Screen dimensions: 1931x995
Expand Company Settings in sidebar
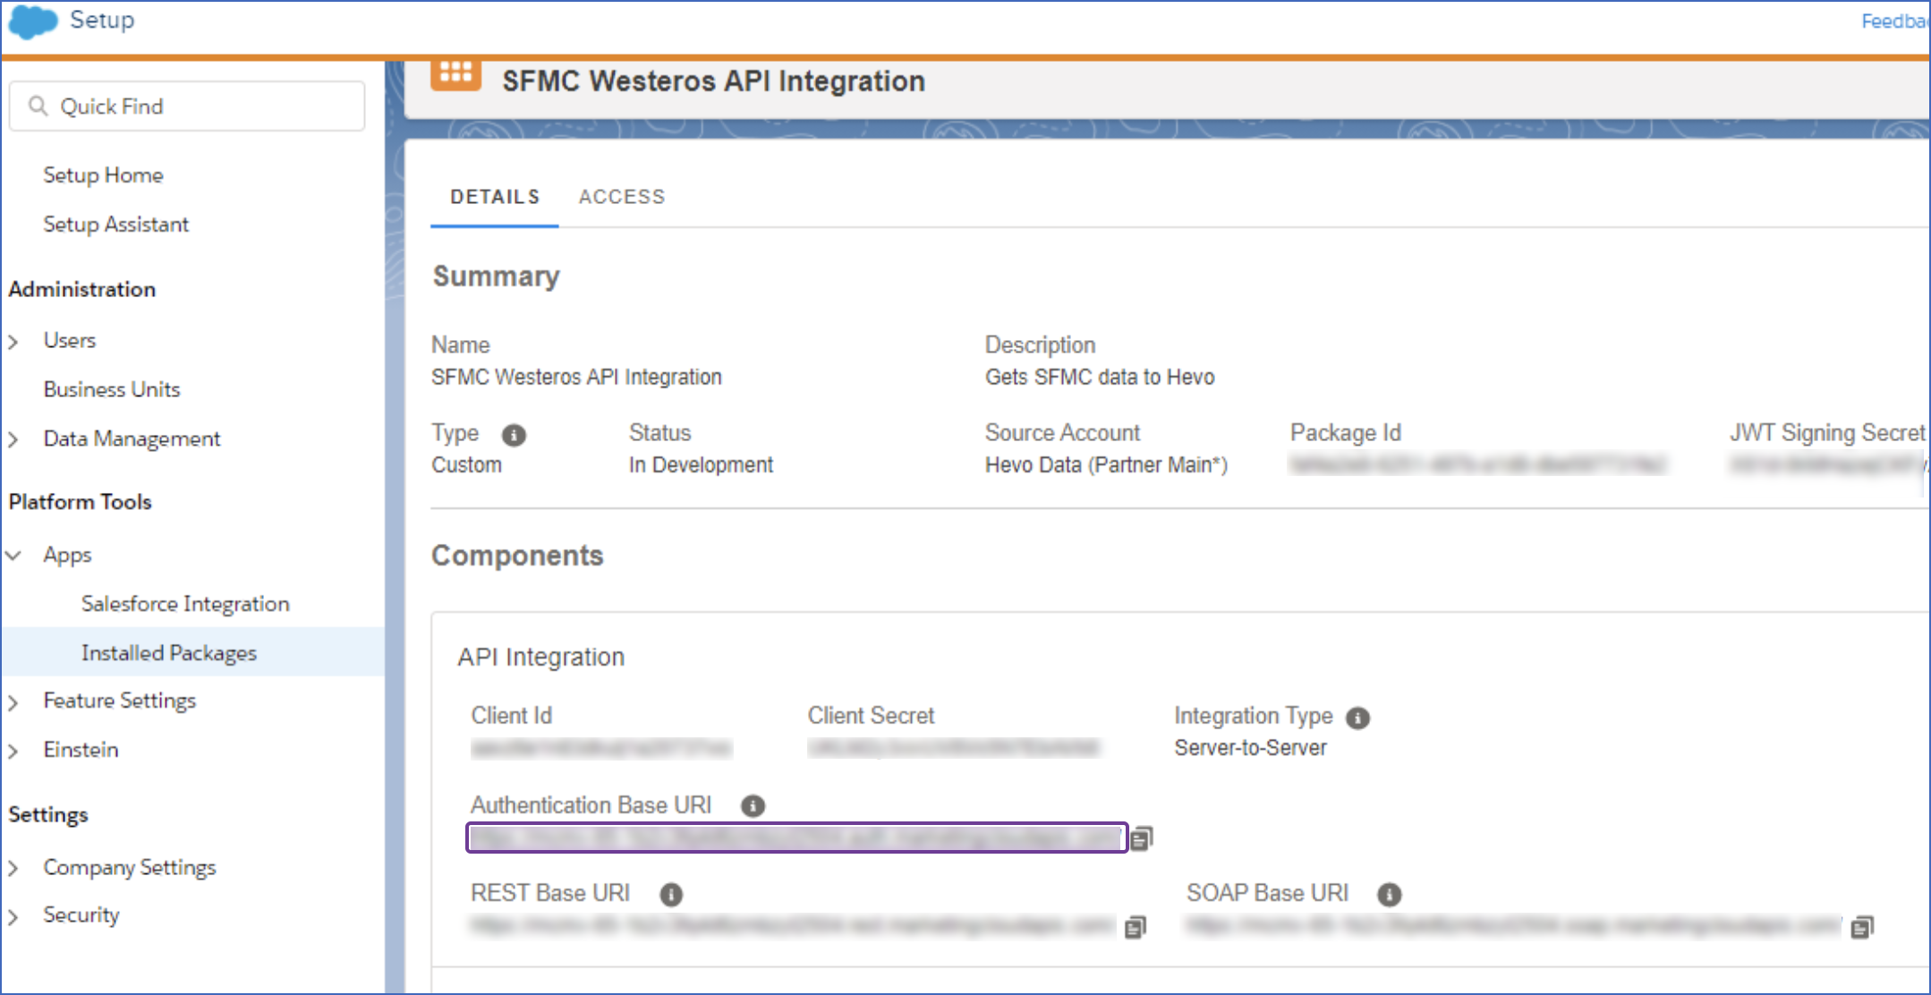(x=13, y=868)
